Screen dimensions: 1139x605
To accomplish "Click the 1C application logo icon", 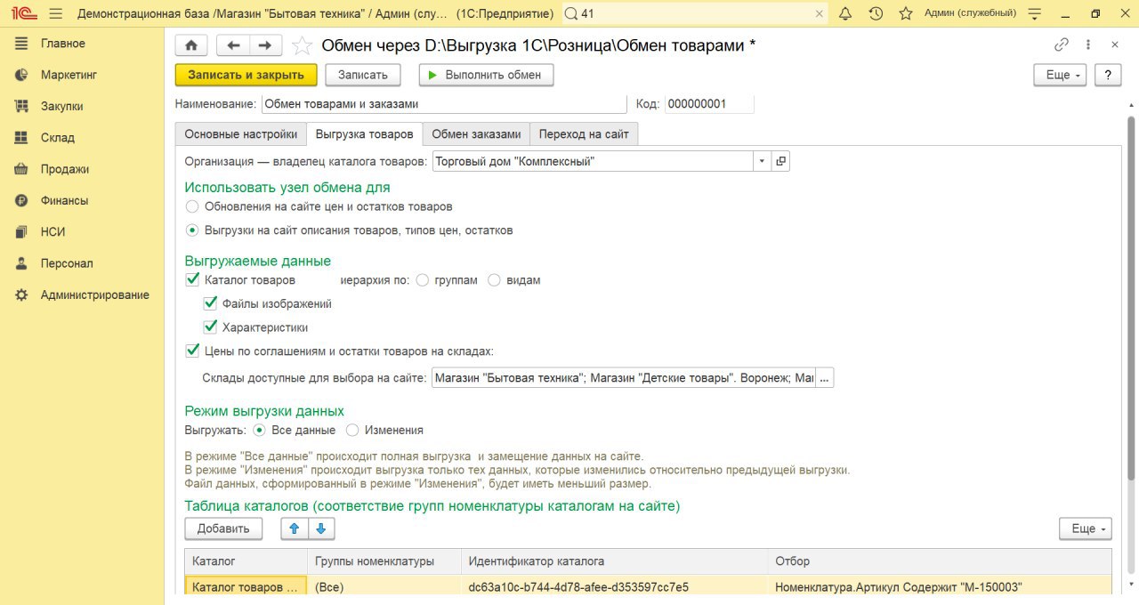I will point(23,13).
